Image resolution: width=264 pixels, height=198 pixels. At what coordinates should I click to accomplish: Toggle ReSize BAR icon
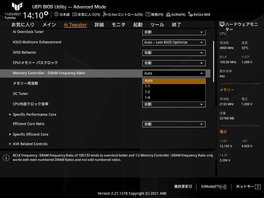(x=191, y=14)
